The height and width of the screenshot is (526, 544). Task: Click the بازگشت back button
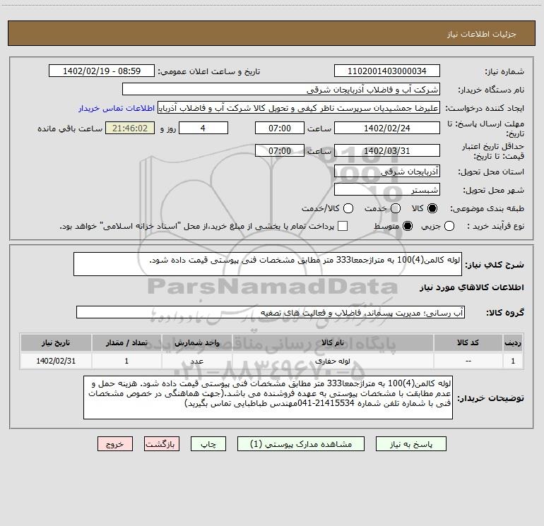point(162,444)
